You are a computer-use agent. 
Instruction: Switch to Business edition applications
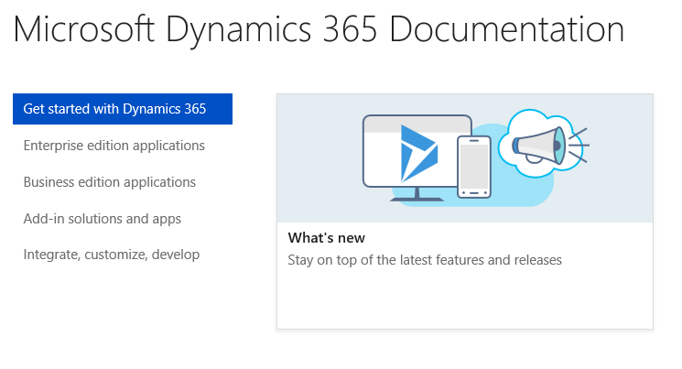point(109,182)
